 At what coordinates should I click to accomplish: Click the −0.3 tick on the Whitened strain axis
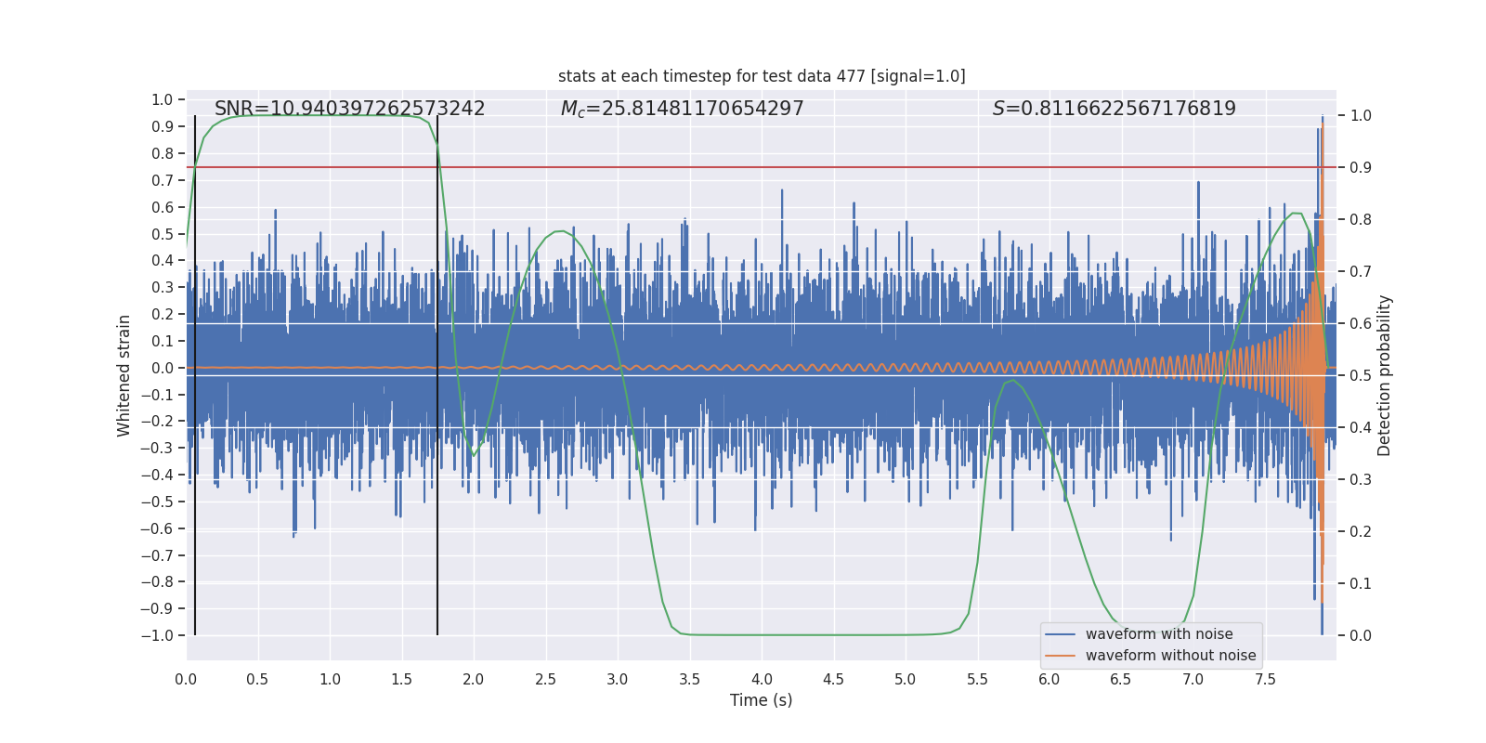pos(157,448)
